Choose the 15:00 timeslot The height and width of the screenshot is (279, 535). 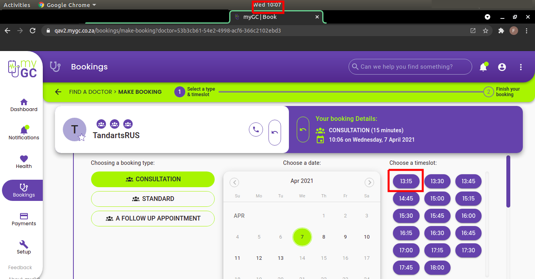(437, 199)
